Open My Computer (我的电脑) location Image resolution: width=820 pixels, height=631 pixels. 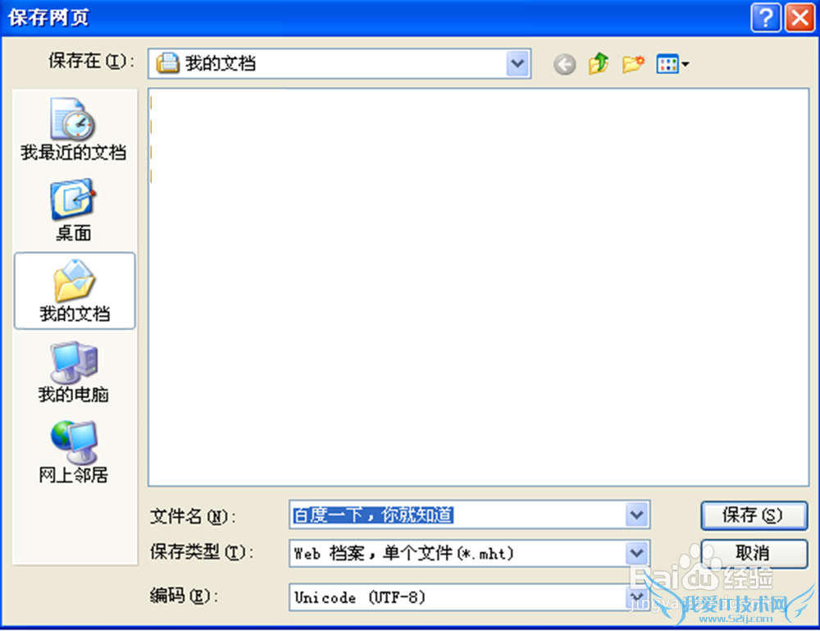(74, 372)
